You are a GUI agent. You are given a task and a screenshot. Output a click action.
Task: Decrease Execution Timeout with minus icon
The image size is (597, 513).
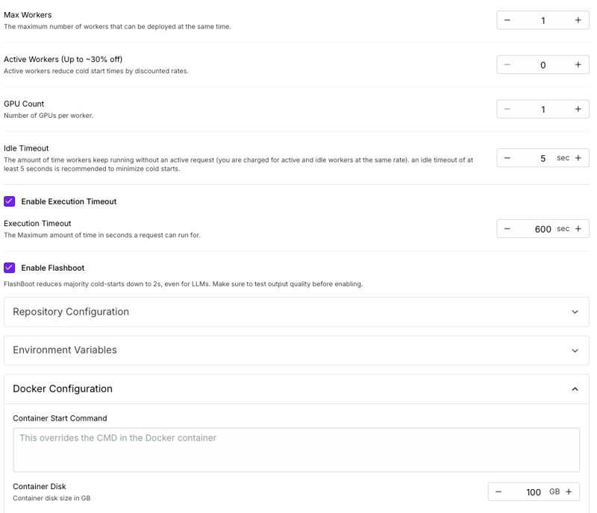[x=507, y=229]
